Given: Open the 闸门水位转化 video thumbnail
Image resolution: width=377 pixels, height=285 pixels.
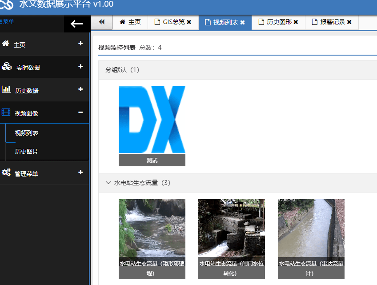Looking at the screenshot, I should click(x=232, y=239).
